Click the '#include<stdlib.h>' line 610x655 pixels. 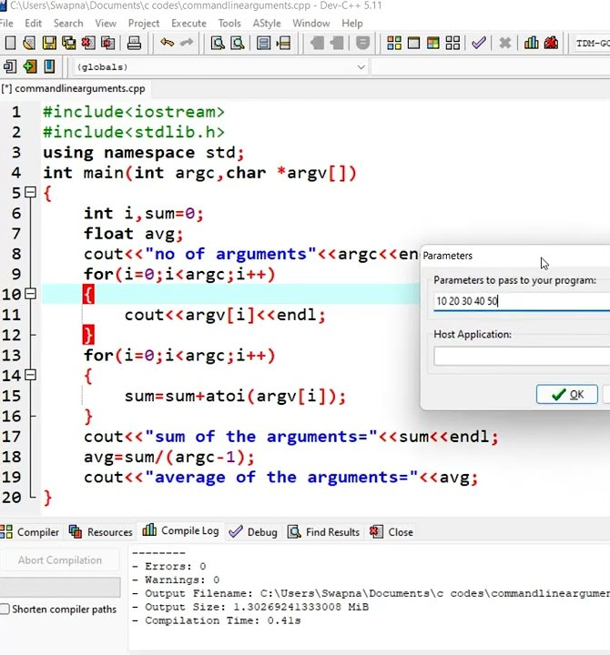[x=134, y=132]
